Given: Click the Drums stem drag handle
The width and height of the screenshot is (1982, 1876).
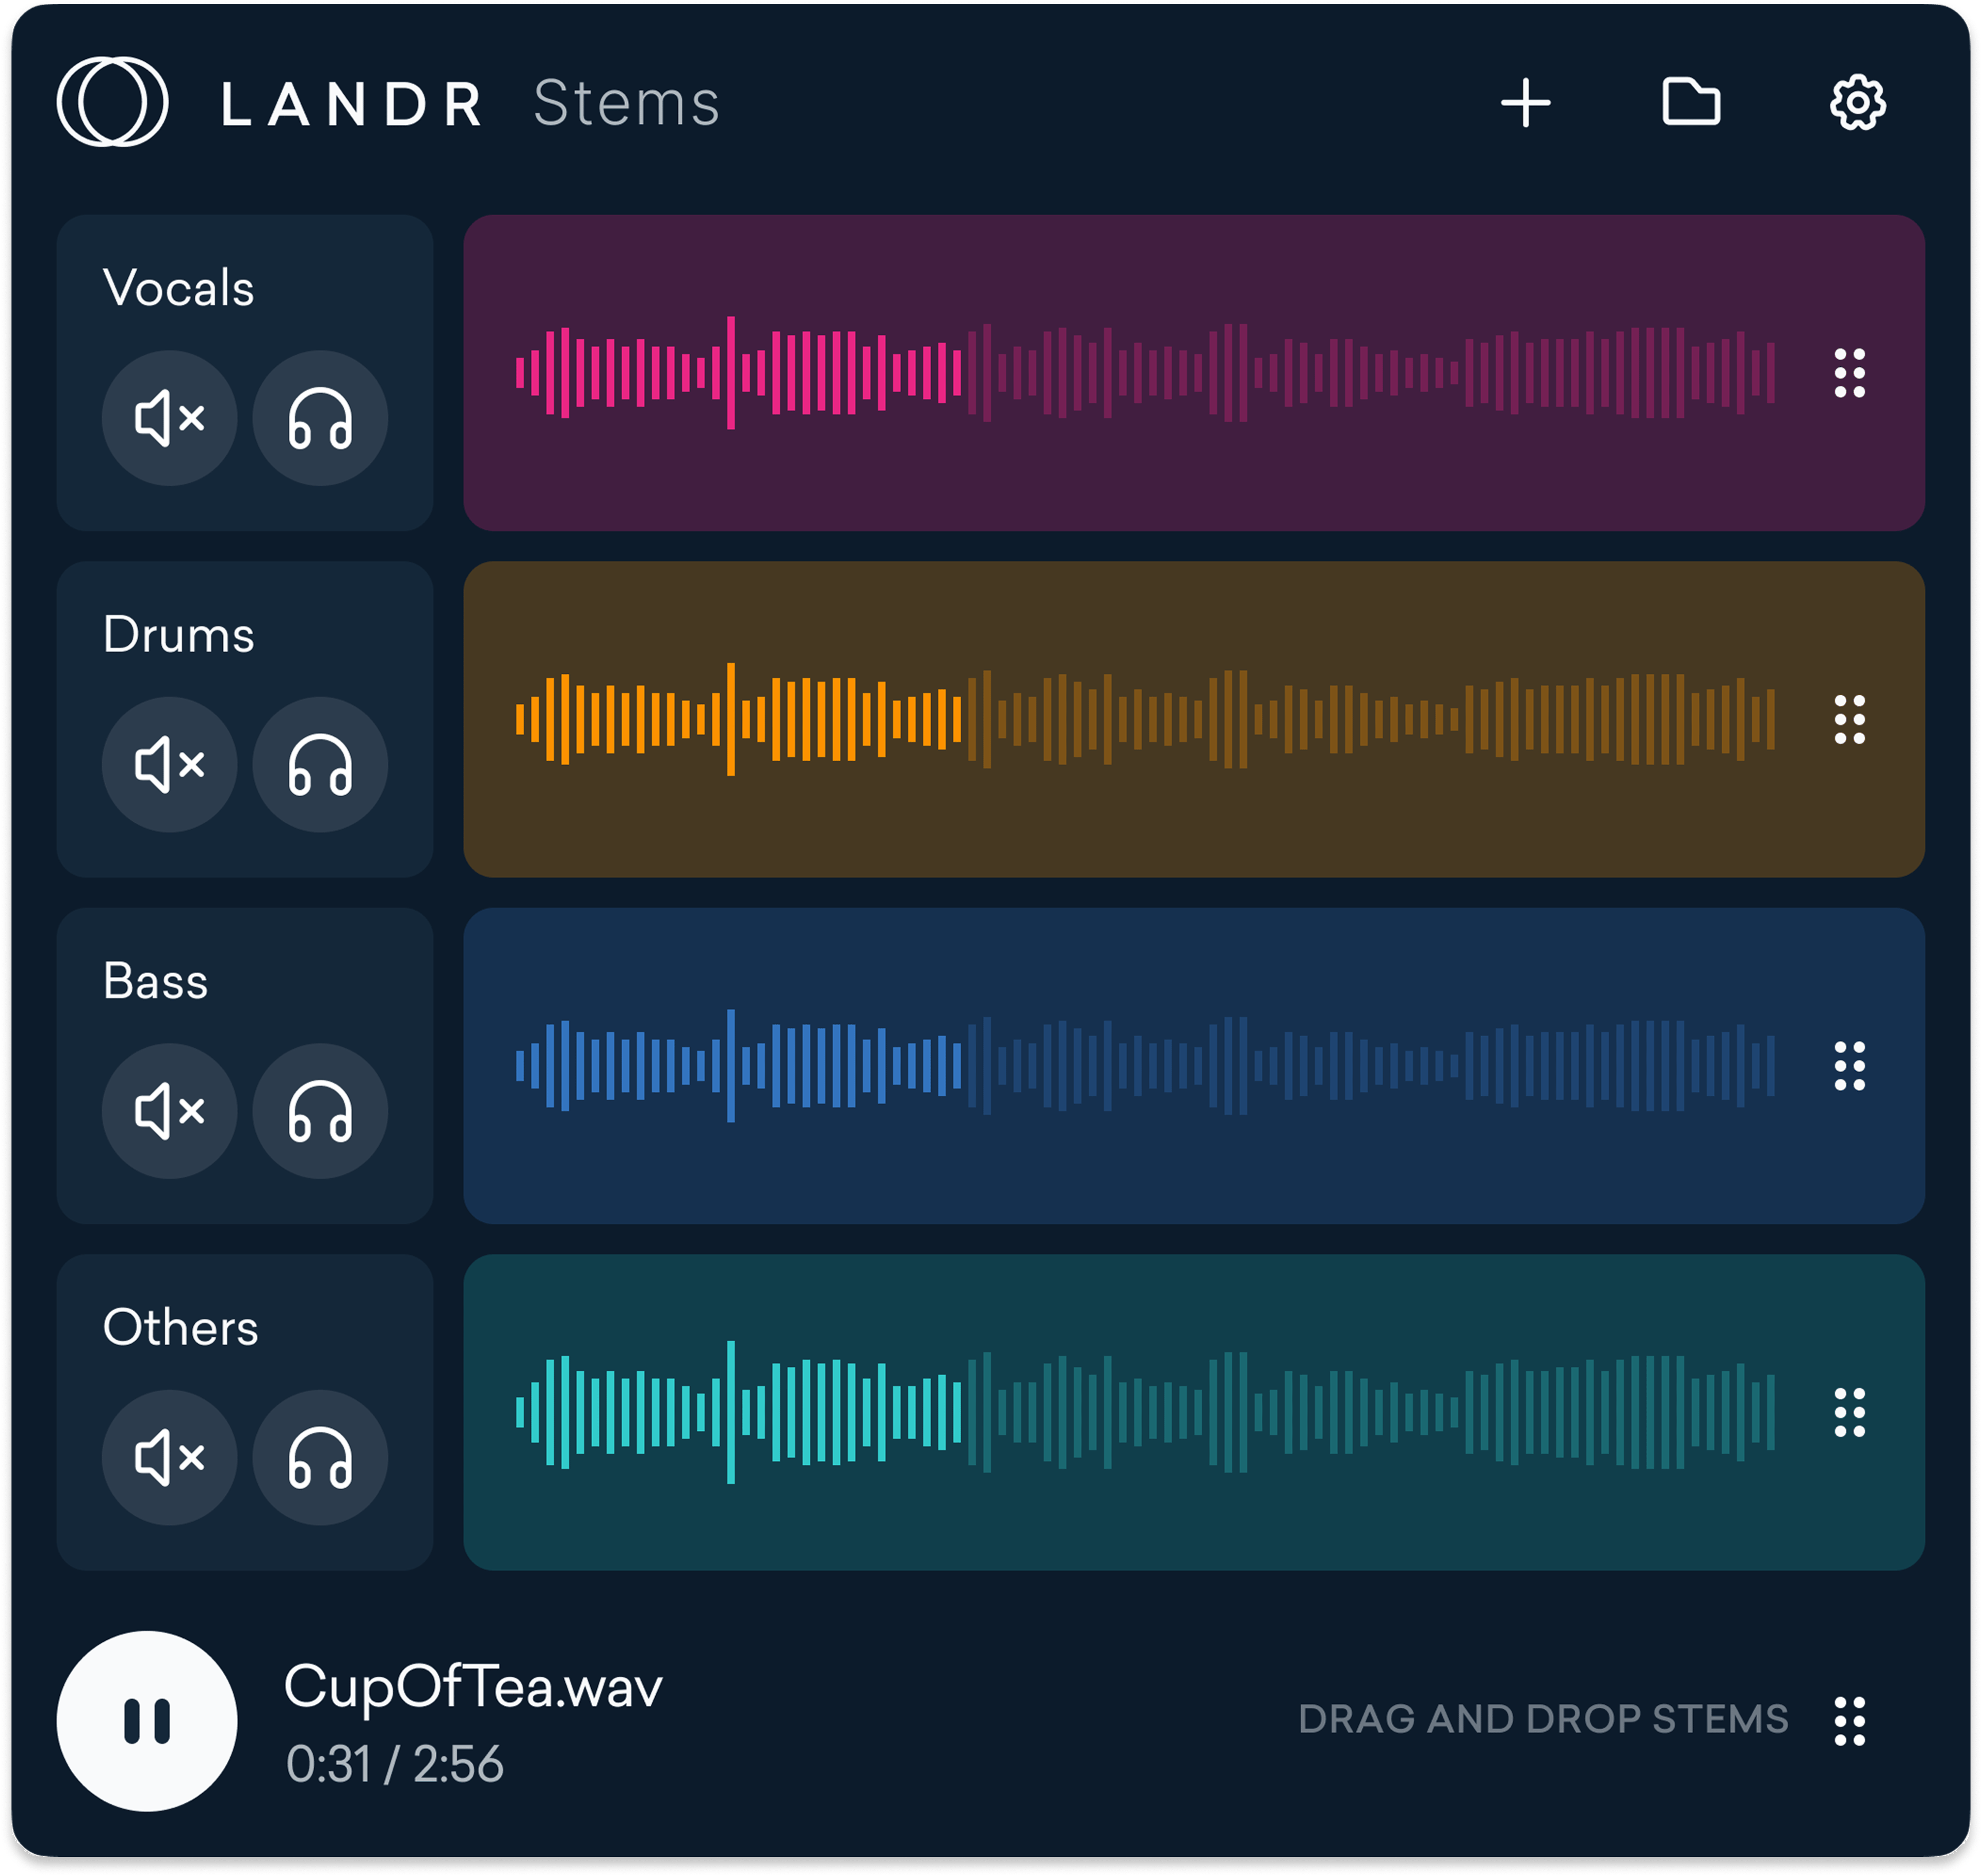Looking at the screenshot, I should pos(1849,720).
